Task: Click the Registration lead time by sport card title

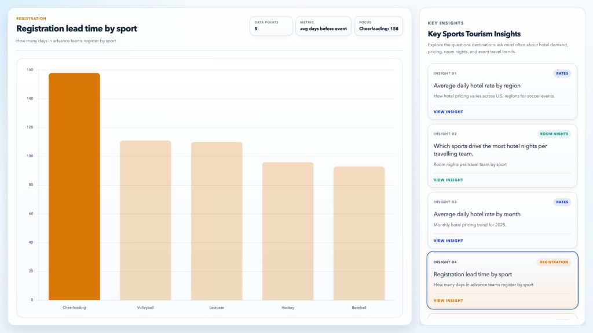Action: coord(473,274)
